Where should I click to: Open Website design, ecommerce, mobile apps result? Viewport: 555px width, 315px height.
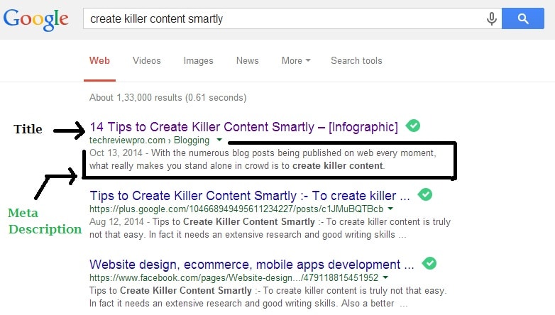pos(252,265)
